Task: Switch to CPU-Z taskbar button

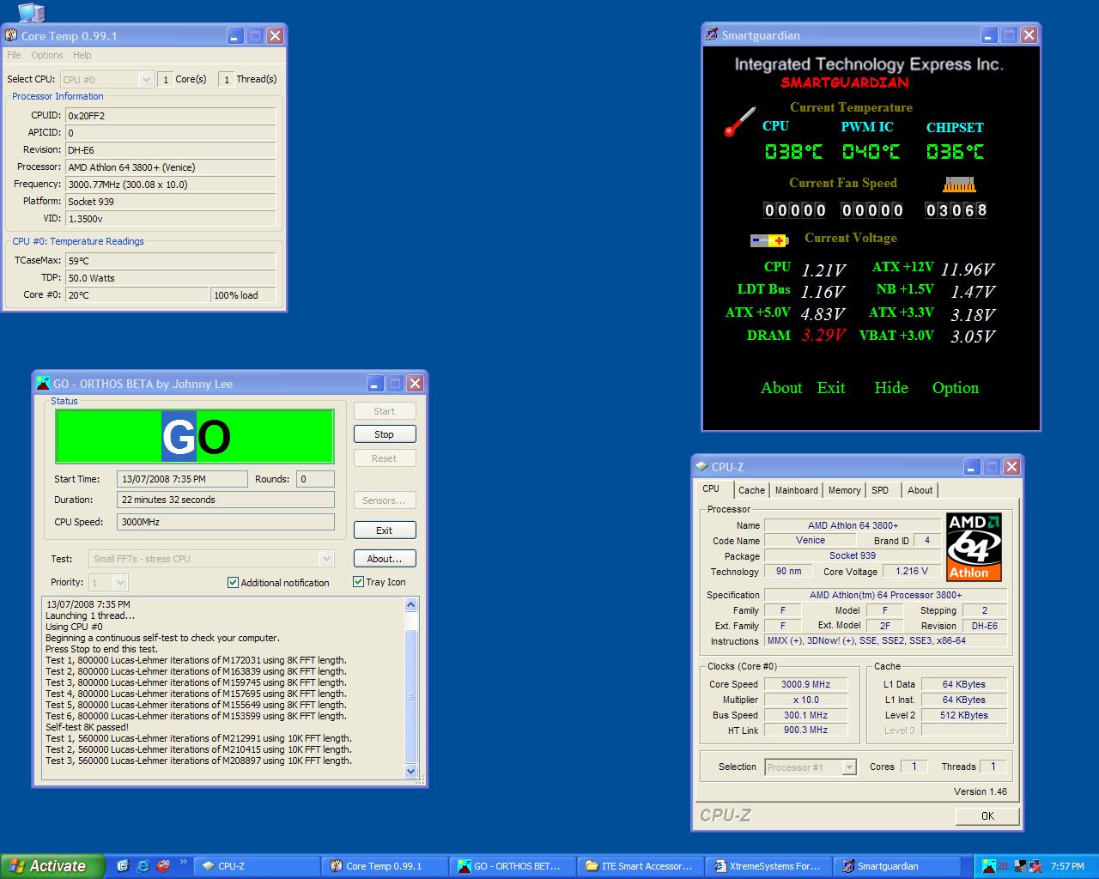Action: click(x=257, y=866)
